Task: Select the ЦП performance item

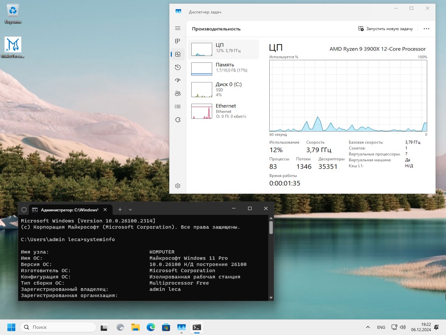Action: tap(223, 49)
